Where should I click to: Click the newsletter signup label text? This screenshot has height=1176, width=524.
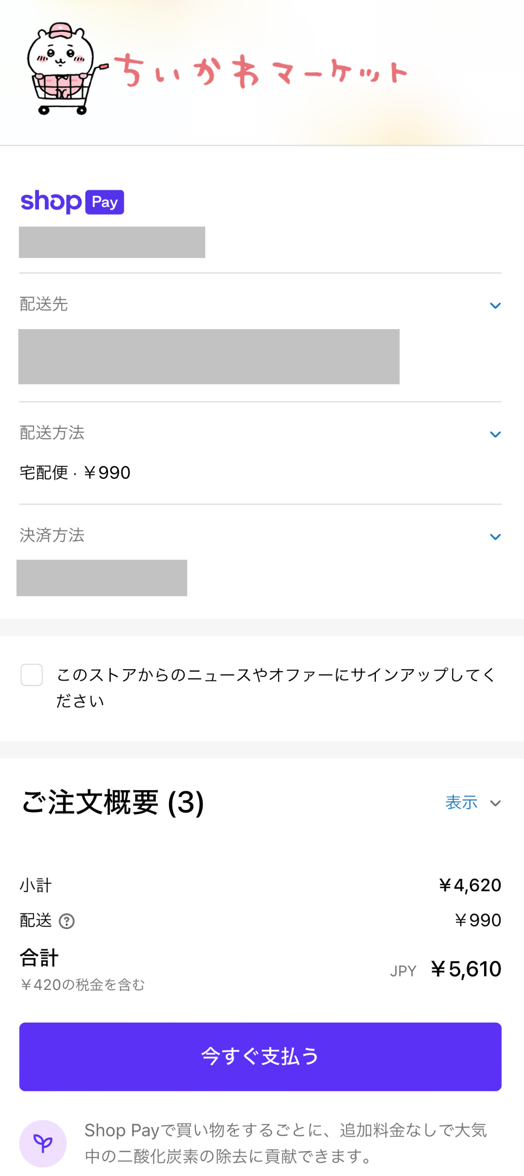click(x=276, y=688)
